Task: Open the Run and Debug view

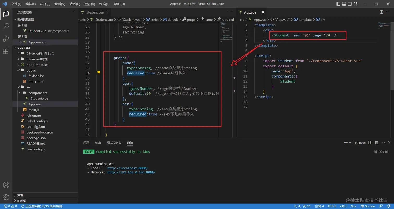Action: (6, 39)
